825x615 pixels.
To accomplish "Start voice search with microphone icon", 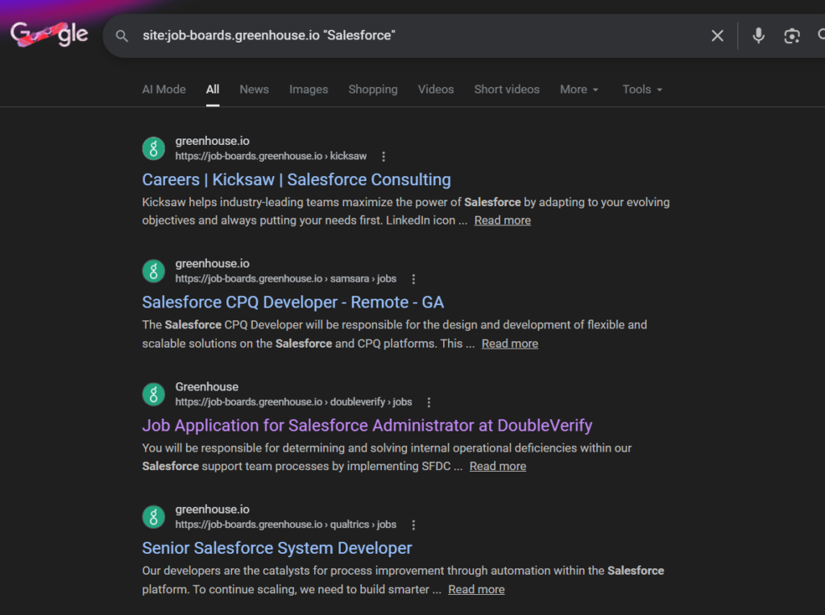I will [758, 35].
